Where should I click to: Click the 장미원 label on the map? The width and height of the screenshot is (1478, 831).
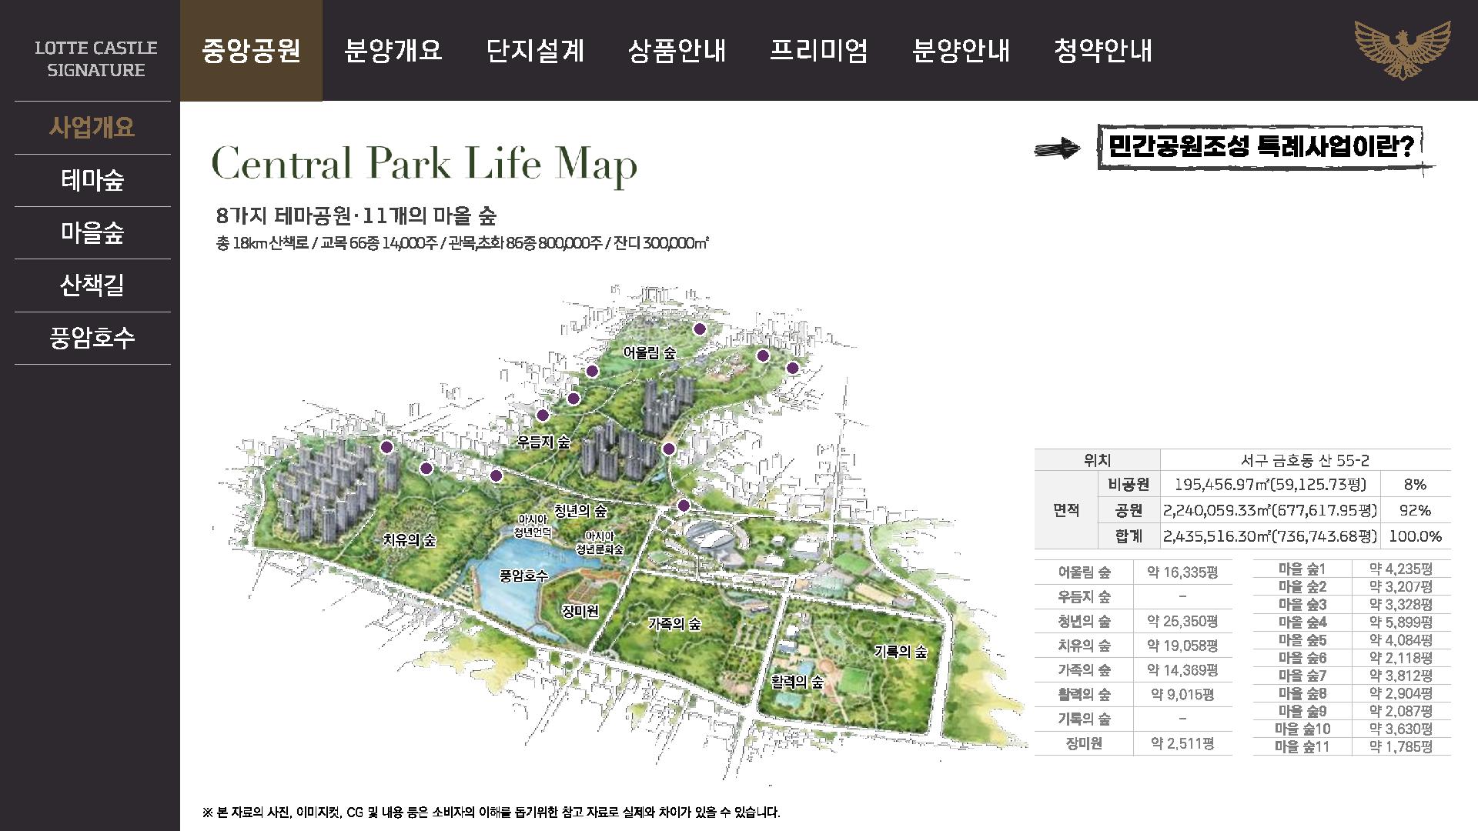point(580,612)
